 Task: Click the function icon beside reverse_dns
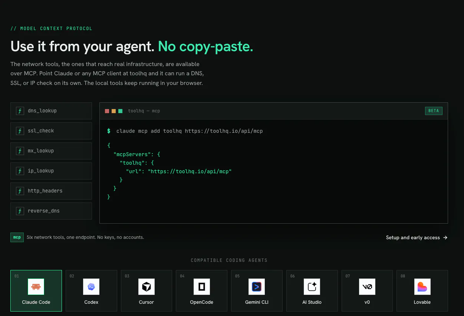point(20,211)
